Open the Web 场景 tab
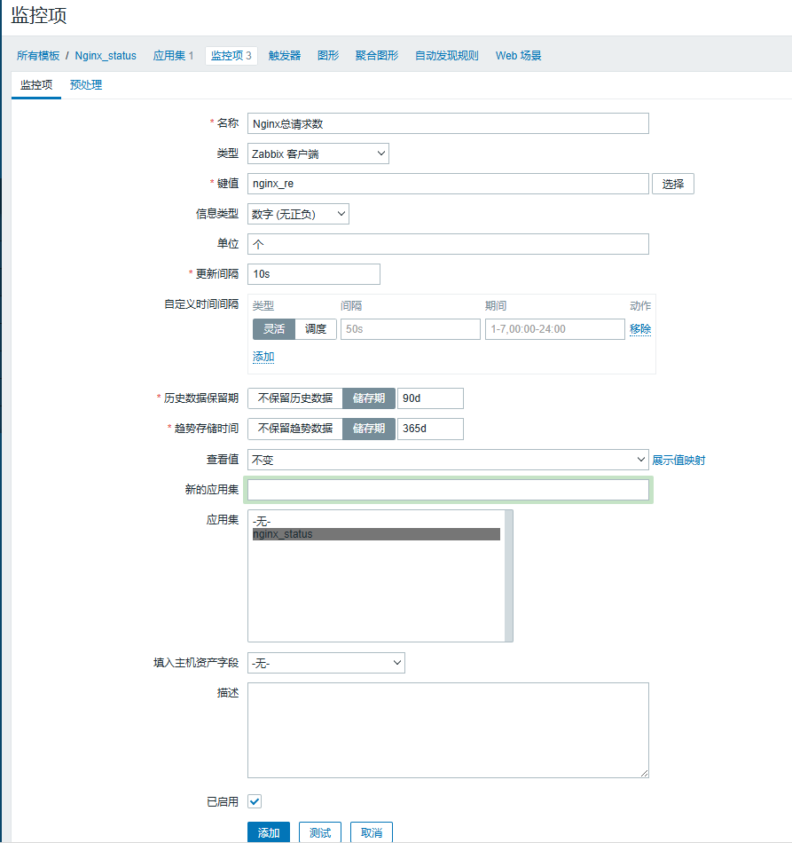Viewport: 792px width, 843px height. [518, 55]
